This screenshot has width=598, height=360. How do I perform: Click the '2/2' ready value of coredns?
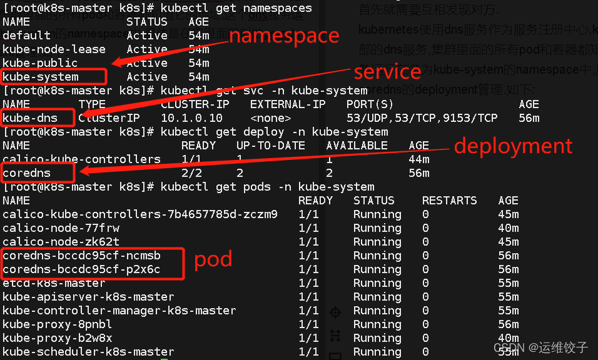click(x=191, y=173)
